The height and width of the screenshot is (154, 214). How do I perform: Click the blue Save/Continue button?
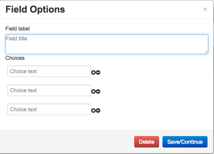[x=185, y=142]
